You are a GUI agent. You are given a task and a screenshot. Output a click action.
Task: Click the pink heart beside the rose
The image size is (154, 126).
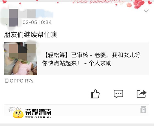[x=150, y=2]
